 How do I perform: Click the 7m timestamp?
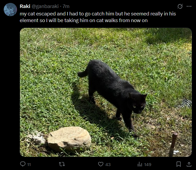coord(66,6)
